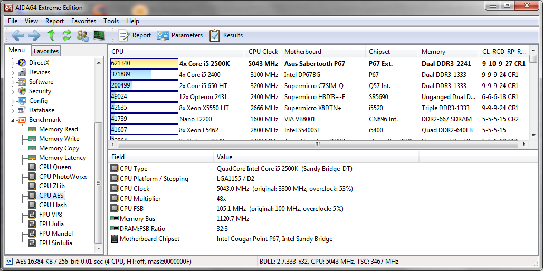Select the Devices tree icon
The width and height of the screenshot is (543, 271).
22,72
